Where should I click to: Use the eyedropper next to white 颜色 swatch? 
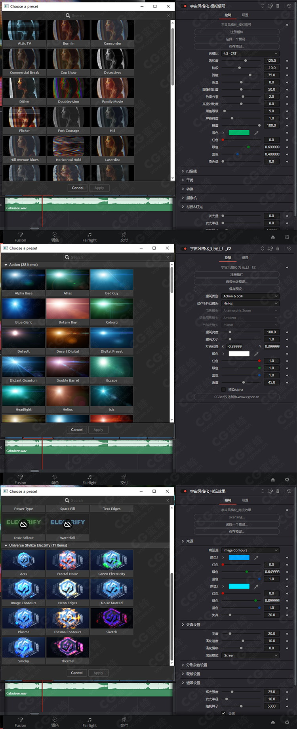pos(256,354)
